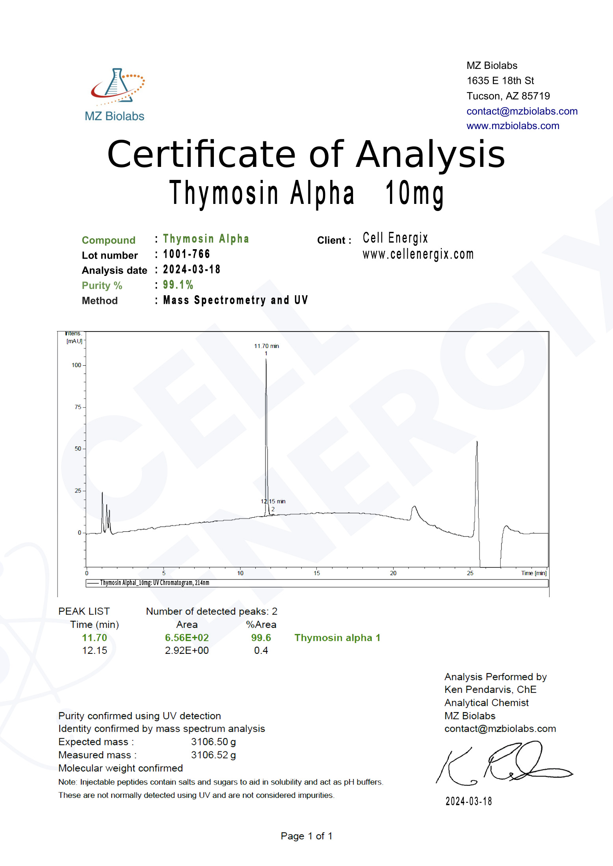The height and width of the screenshot is (866, 613).
Task: Click the '11.70 min' peak label on chromatogram
Action: pyautogui.click(x=266, y=346)
